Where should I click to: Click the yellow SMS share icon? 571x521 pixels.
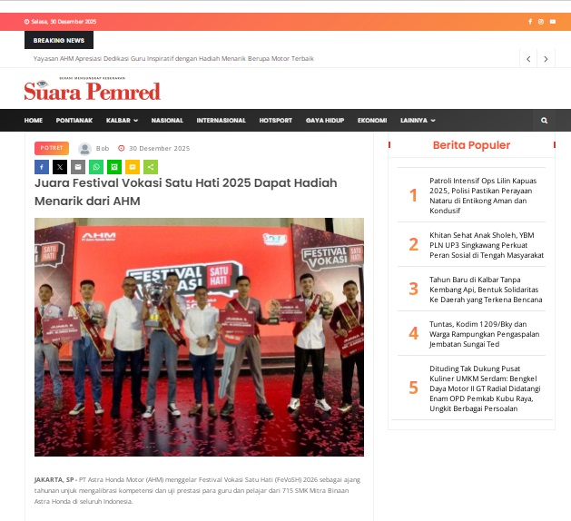(133, 167)
